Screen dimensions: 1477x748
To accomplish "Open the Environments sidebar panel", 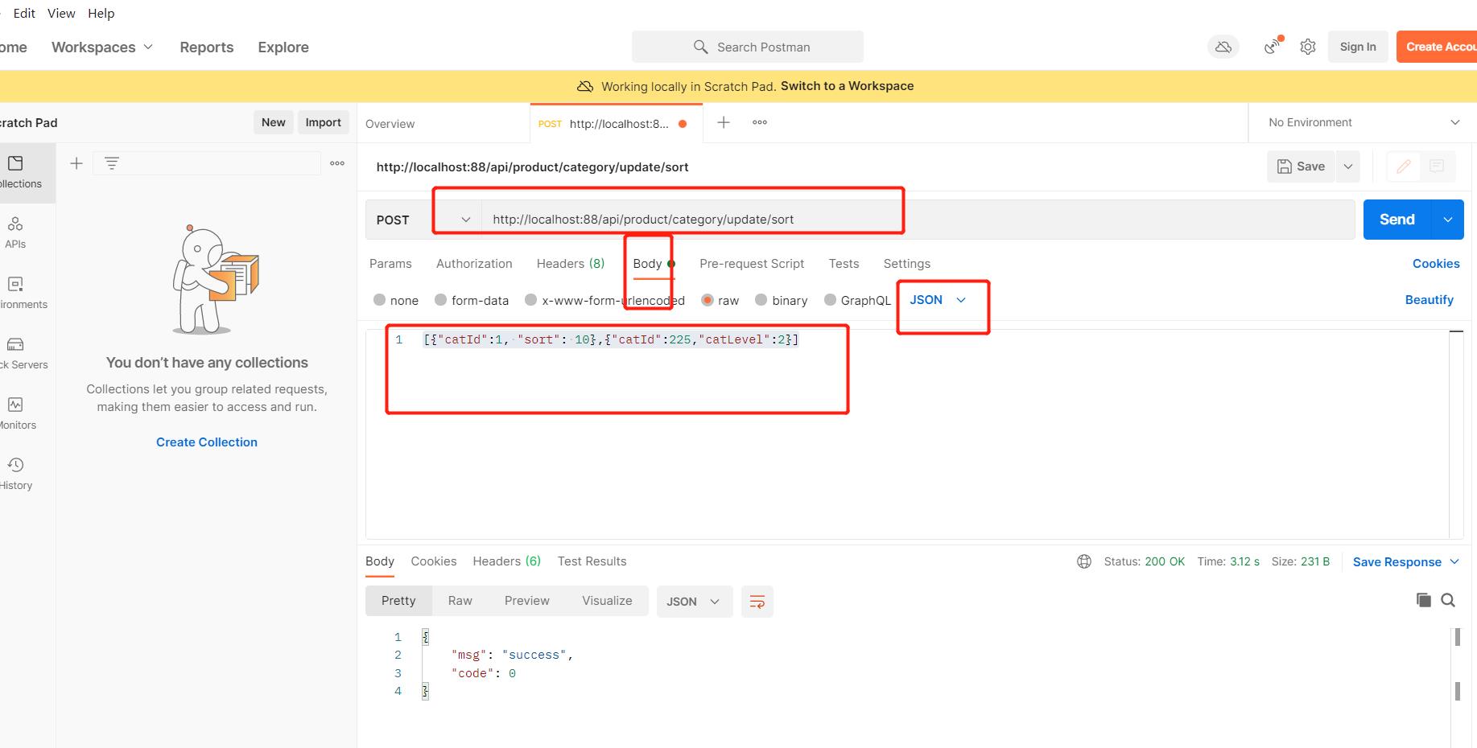I will [20, 293].
